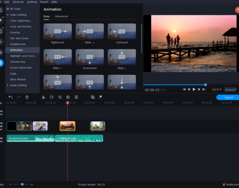Open the 16:9 aspect ratio dropdown
The width and height of the screenshot is (239, 188).
pyautogui.click(x=217, y=89)
